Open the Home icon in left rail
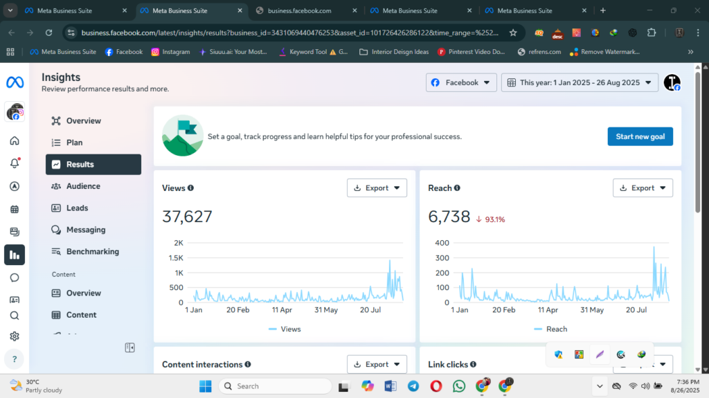Viewport: 709px width, 398px height. [15, 141]
